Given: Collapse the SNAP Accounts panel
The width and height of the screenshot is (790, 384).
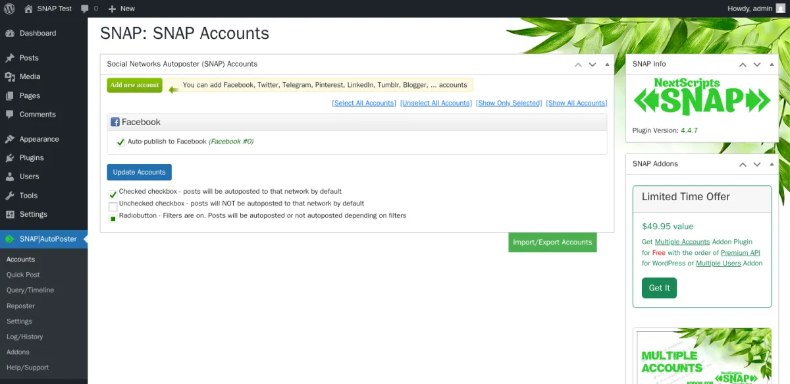Looking at the screenshot, I should tap(607, 65).
